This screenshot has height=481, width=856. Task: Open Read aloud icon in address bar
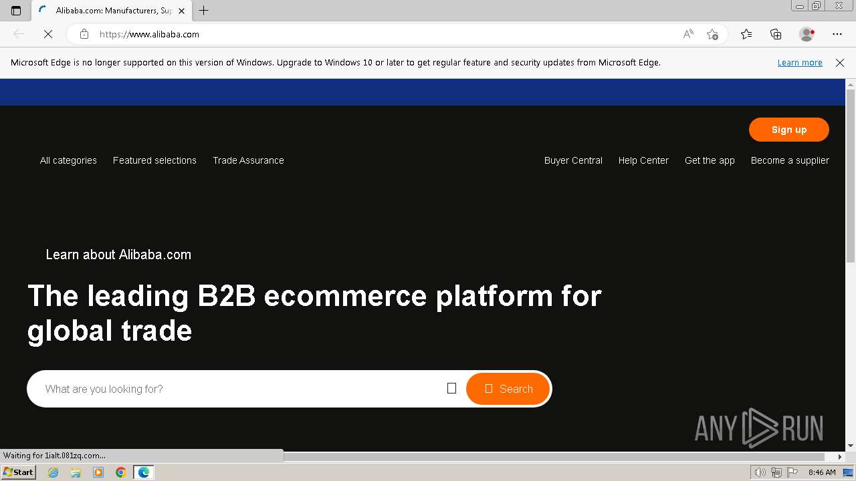(x=688, y=34)
